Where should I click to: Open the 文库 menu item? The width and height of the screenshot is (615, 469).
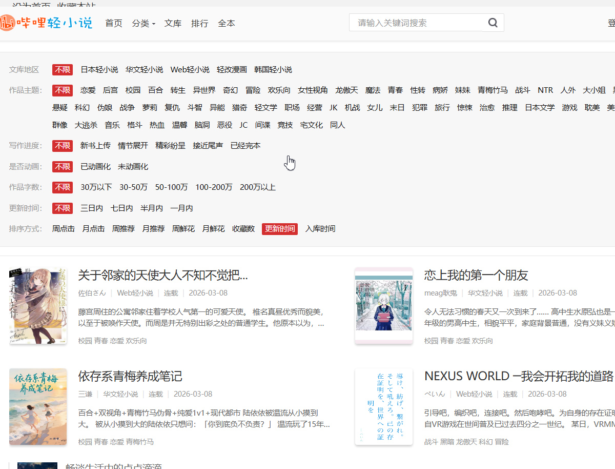click(x=173, y=23)
